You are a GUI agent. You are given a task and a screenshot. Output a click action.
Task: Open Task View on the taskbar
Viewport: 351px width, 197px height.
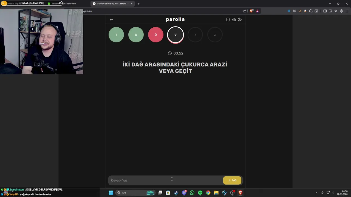pos(160,193)
